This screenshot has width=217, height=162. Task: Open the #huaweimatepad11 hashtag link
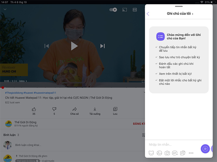[x=45, y=93]
